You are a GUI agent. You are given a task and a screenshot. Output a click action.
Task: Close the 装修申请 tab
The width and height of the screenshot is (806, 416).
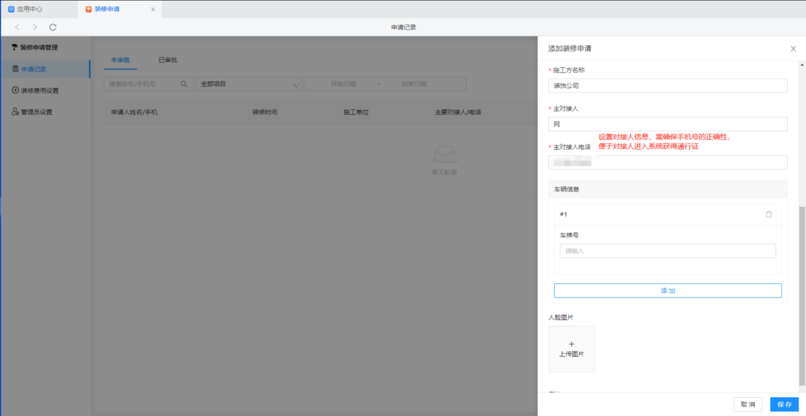pyautogui.click(x=153, y=9)
